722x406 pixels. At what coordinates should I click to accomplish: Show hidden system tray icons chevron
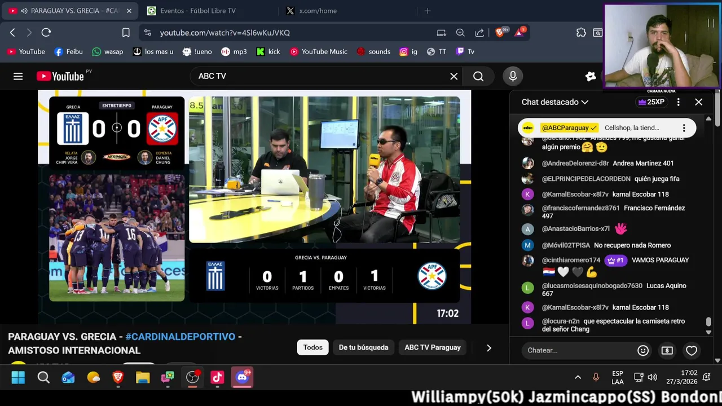pos(578,377)
